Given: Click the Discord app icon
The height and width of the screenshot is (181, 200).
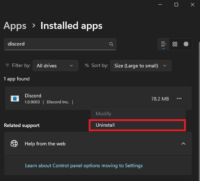Looking at the screenshot, I should click(x=15, y=98).
